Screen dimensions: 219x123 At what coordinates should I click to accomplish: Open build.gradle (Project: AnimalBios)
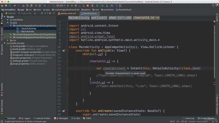(x=29, y=46)
